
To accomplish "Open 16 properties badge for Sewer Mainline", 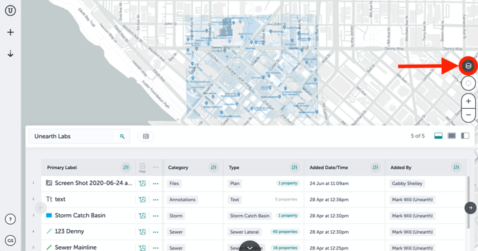I will tap(285, 248).
